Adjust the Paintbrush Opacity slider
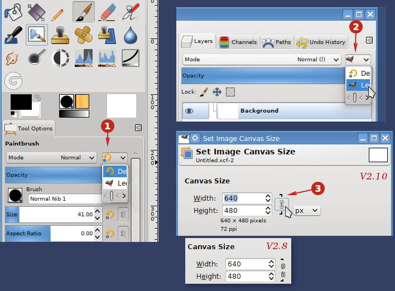 tap(54, 175)
